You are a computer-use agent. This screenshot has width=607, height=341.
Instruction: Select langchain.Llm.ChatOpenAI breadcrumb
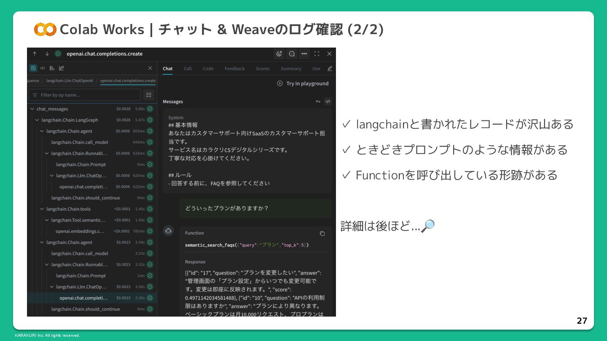coord(70,80)
